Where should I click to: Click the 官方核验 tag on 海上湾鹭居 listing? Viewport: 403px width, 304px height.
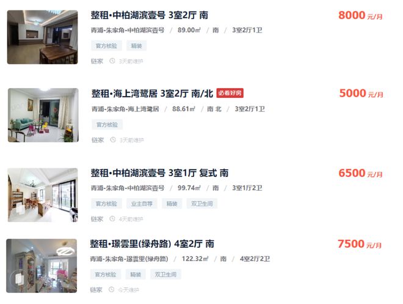107,125
